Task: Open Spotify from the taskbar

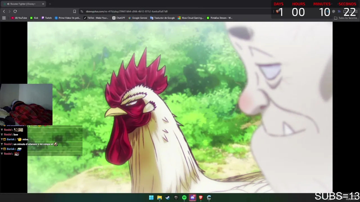Action: pyautogui.click(x=184, y=198)
